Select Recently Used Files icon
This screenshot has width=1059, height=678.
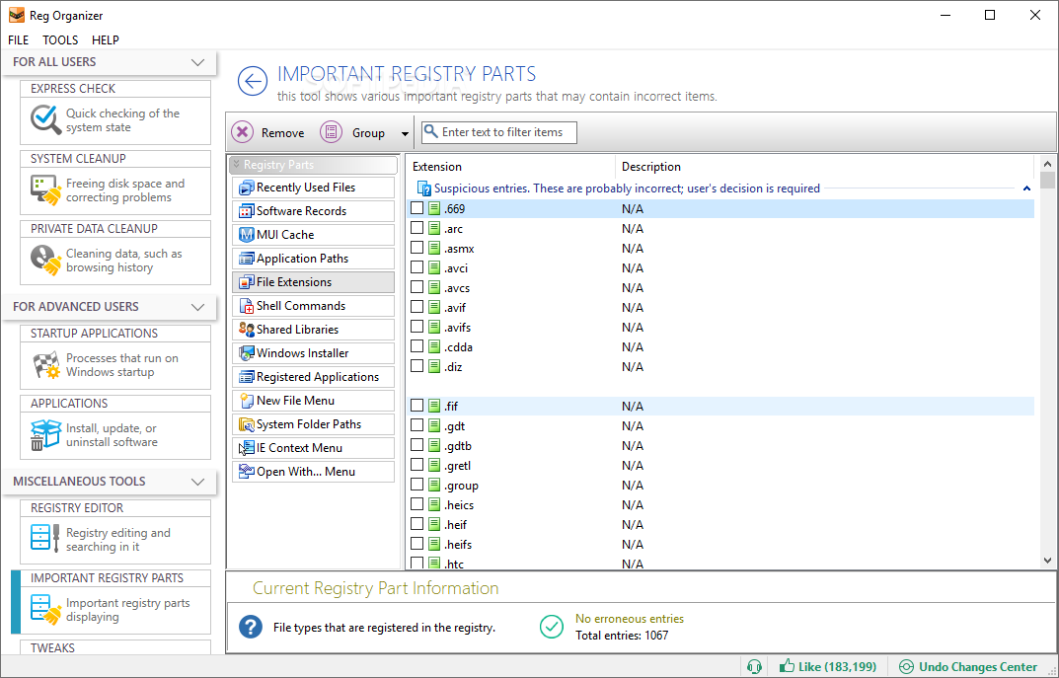coord(247,188)
